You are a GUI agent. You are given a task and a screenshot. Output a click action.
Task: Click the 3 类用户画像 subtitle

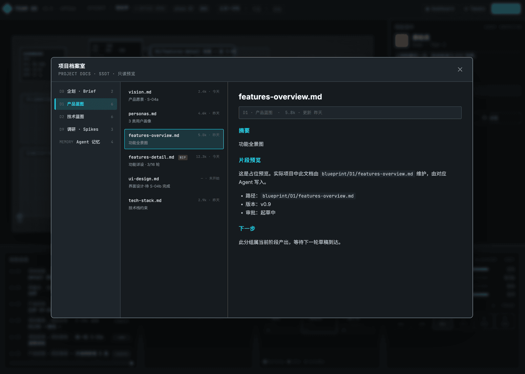(x=140, y=121)
